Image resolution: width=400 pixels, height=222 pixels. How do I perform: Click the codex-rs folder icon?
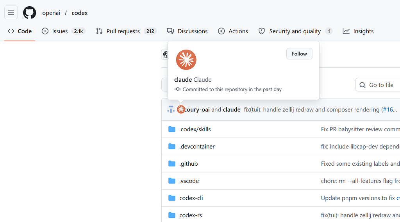click(x=172, y=215)
